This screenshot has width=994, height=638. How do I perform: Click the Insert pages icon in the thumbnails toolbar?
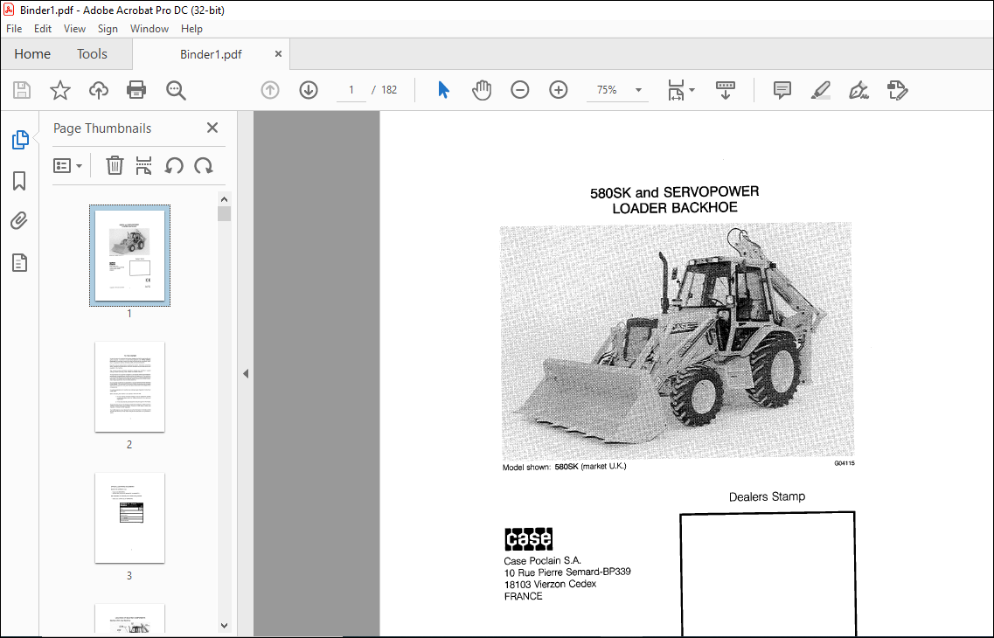[x=144, y=166]
